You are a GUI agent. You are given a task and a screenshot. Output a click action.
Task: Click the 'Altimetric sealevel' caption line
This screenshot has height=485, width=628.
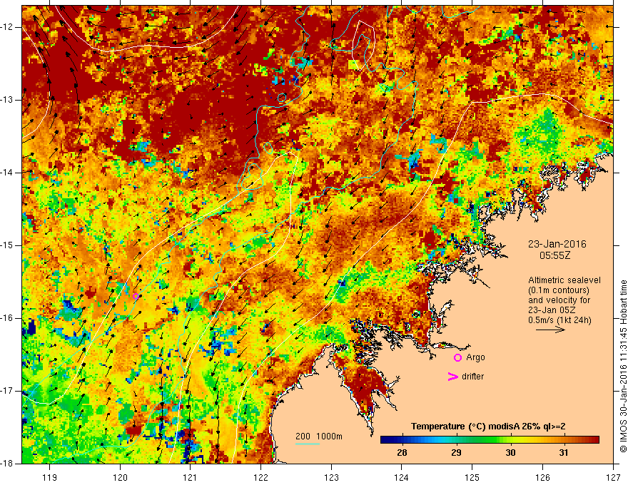pos(564,280)
